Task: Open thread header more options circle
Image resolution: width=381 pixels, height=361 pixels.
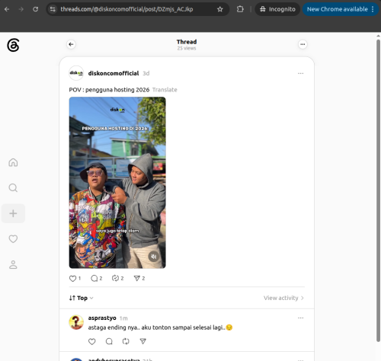Action: click(303, 44)
